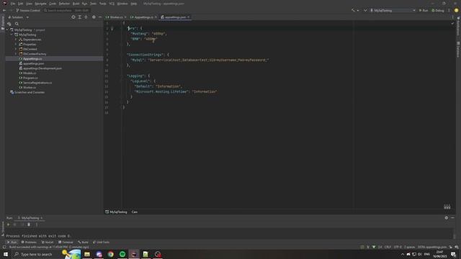Click the expand all icon in Solution panel
The height and width of the screenshot is (259, 461).
[80, 17]
